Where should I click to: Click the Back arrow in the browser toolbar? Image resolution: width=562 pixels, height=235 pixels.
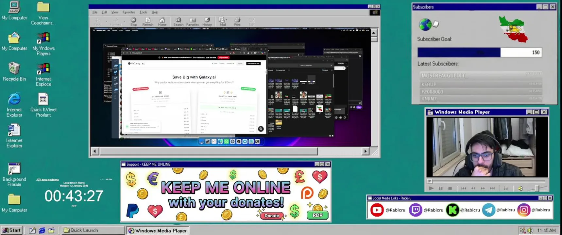[97, 22]
